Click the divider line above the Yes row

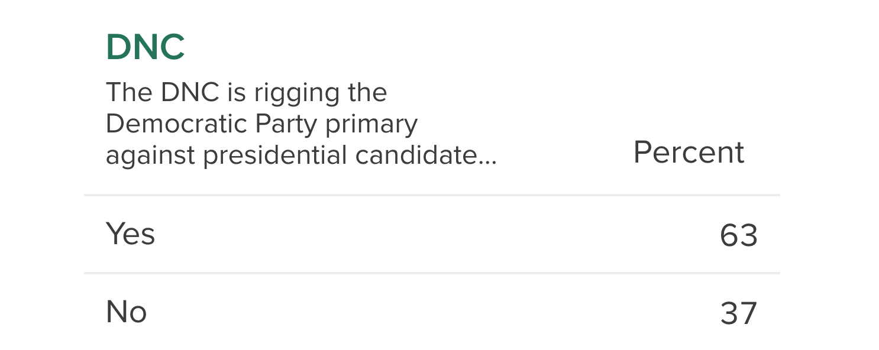432,195
